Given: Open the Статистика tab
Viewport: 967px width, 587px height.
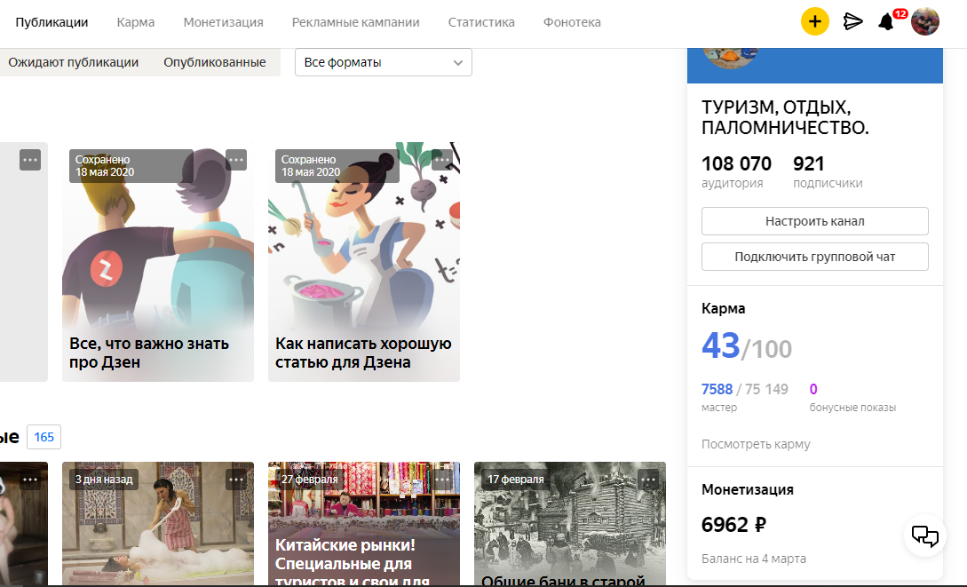Looking at the screenshot, I should click(481, 22).
